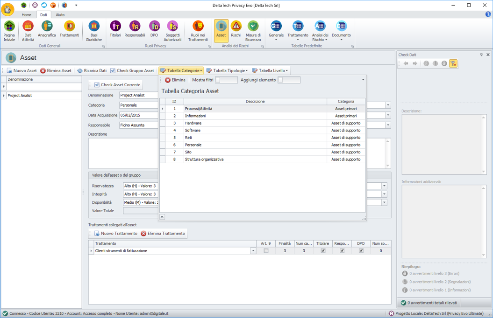Screen dimensions: 493x318
Task: Expand the Tabella Tipologie dropdown
Action: [x=227, y=71]
